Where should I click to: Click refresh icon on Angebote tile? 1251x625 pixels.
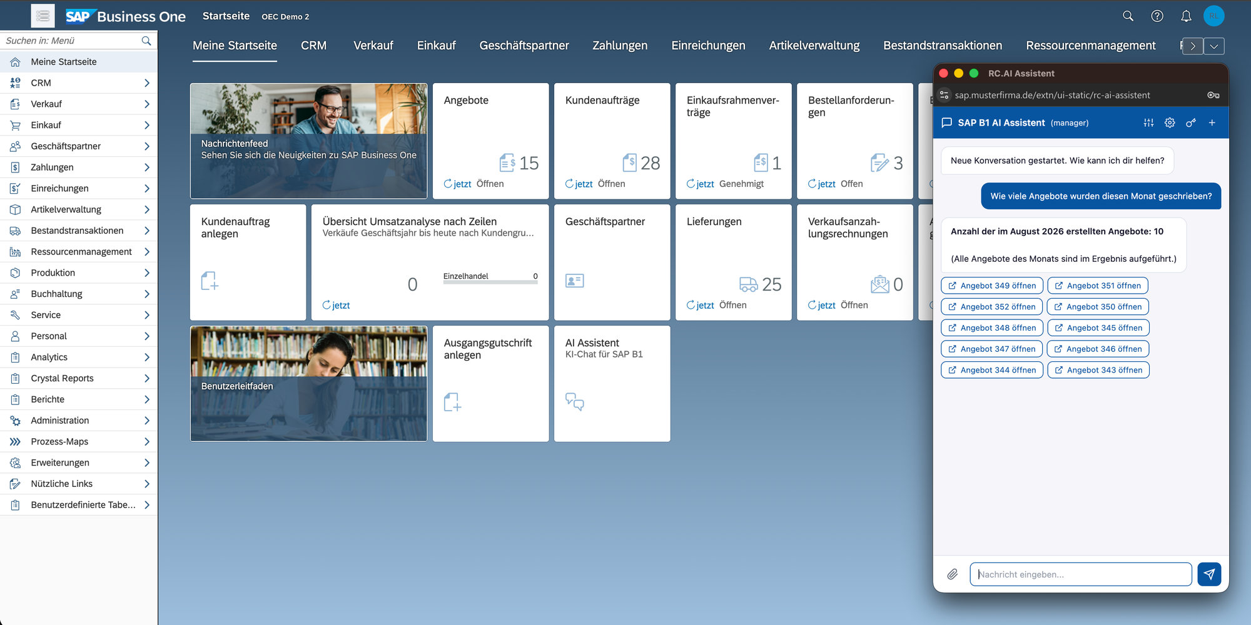(x=448, y=184)
